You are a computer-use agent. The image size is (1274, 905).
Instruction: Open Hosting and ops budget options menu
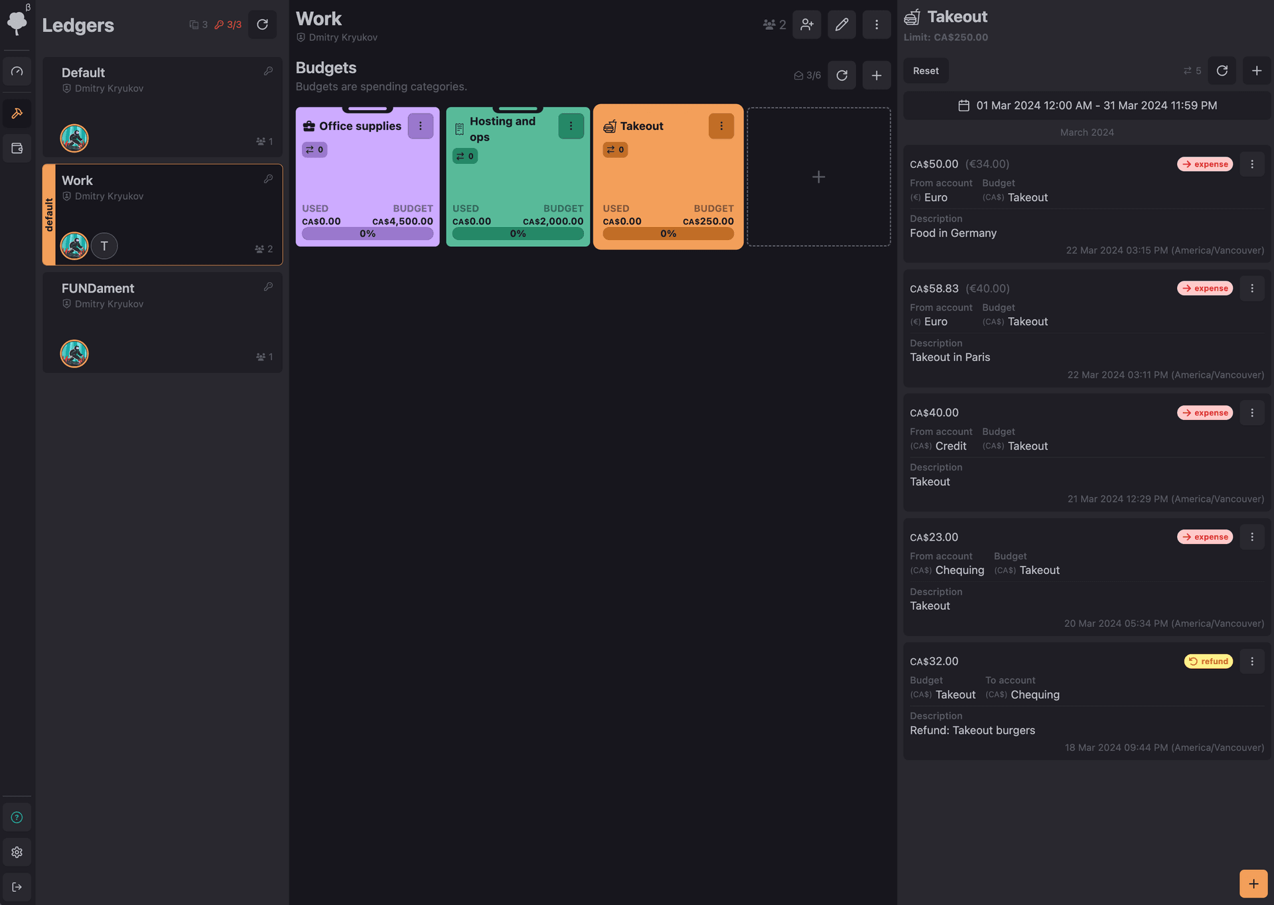pyautogui.click(x=571, y=126)
